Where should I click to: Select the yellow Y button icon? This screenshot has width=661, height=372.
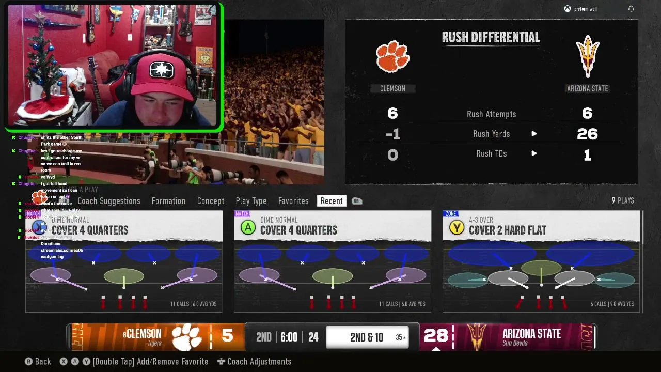coord(457,228)
